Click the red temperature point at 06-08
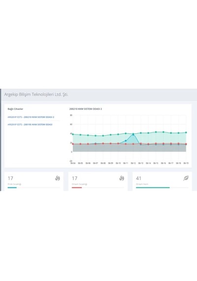 (x=103, y=143)
